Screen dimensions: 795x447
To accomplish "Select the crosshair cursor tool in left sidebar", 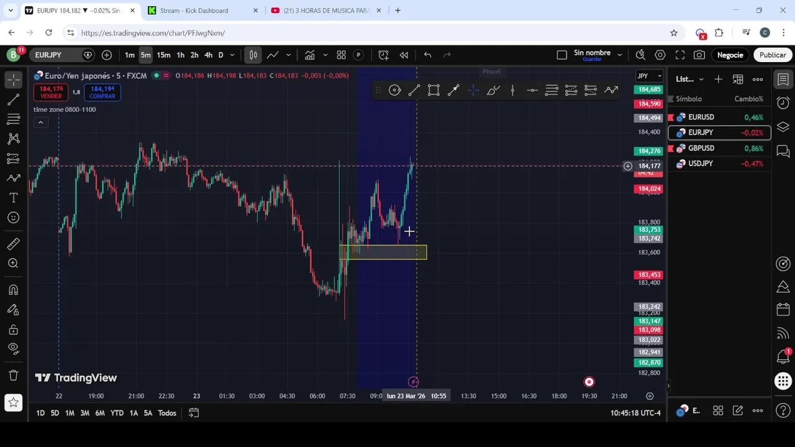I will 14,79.
